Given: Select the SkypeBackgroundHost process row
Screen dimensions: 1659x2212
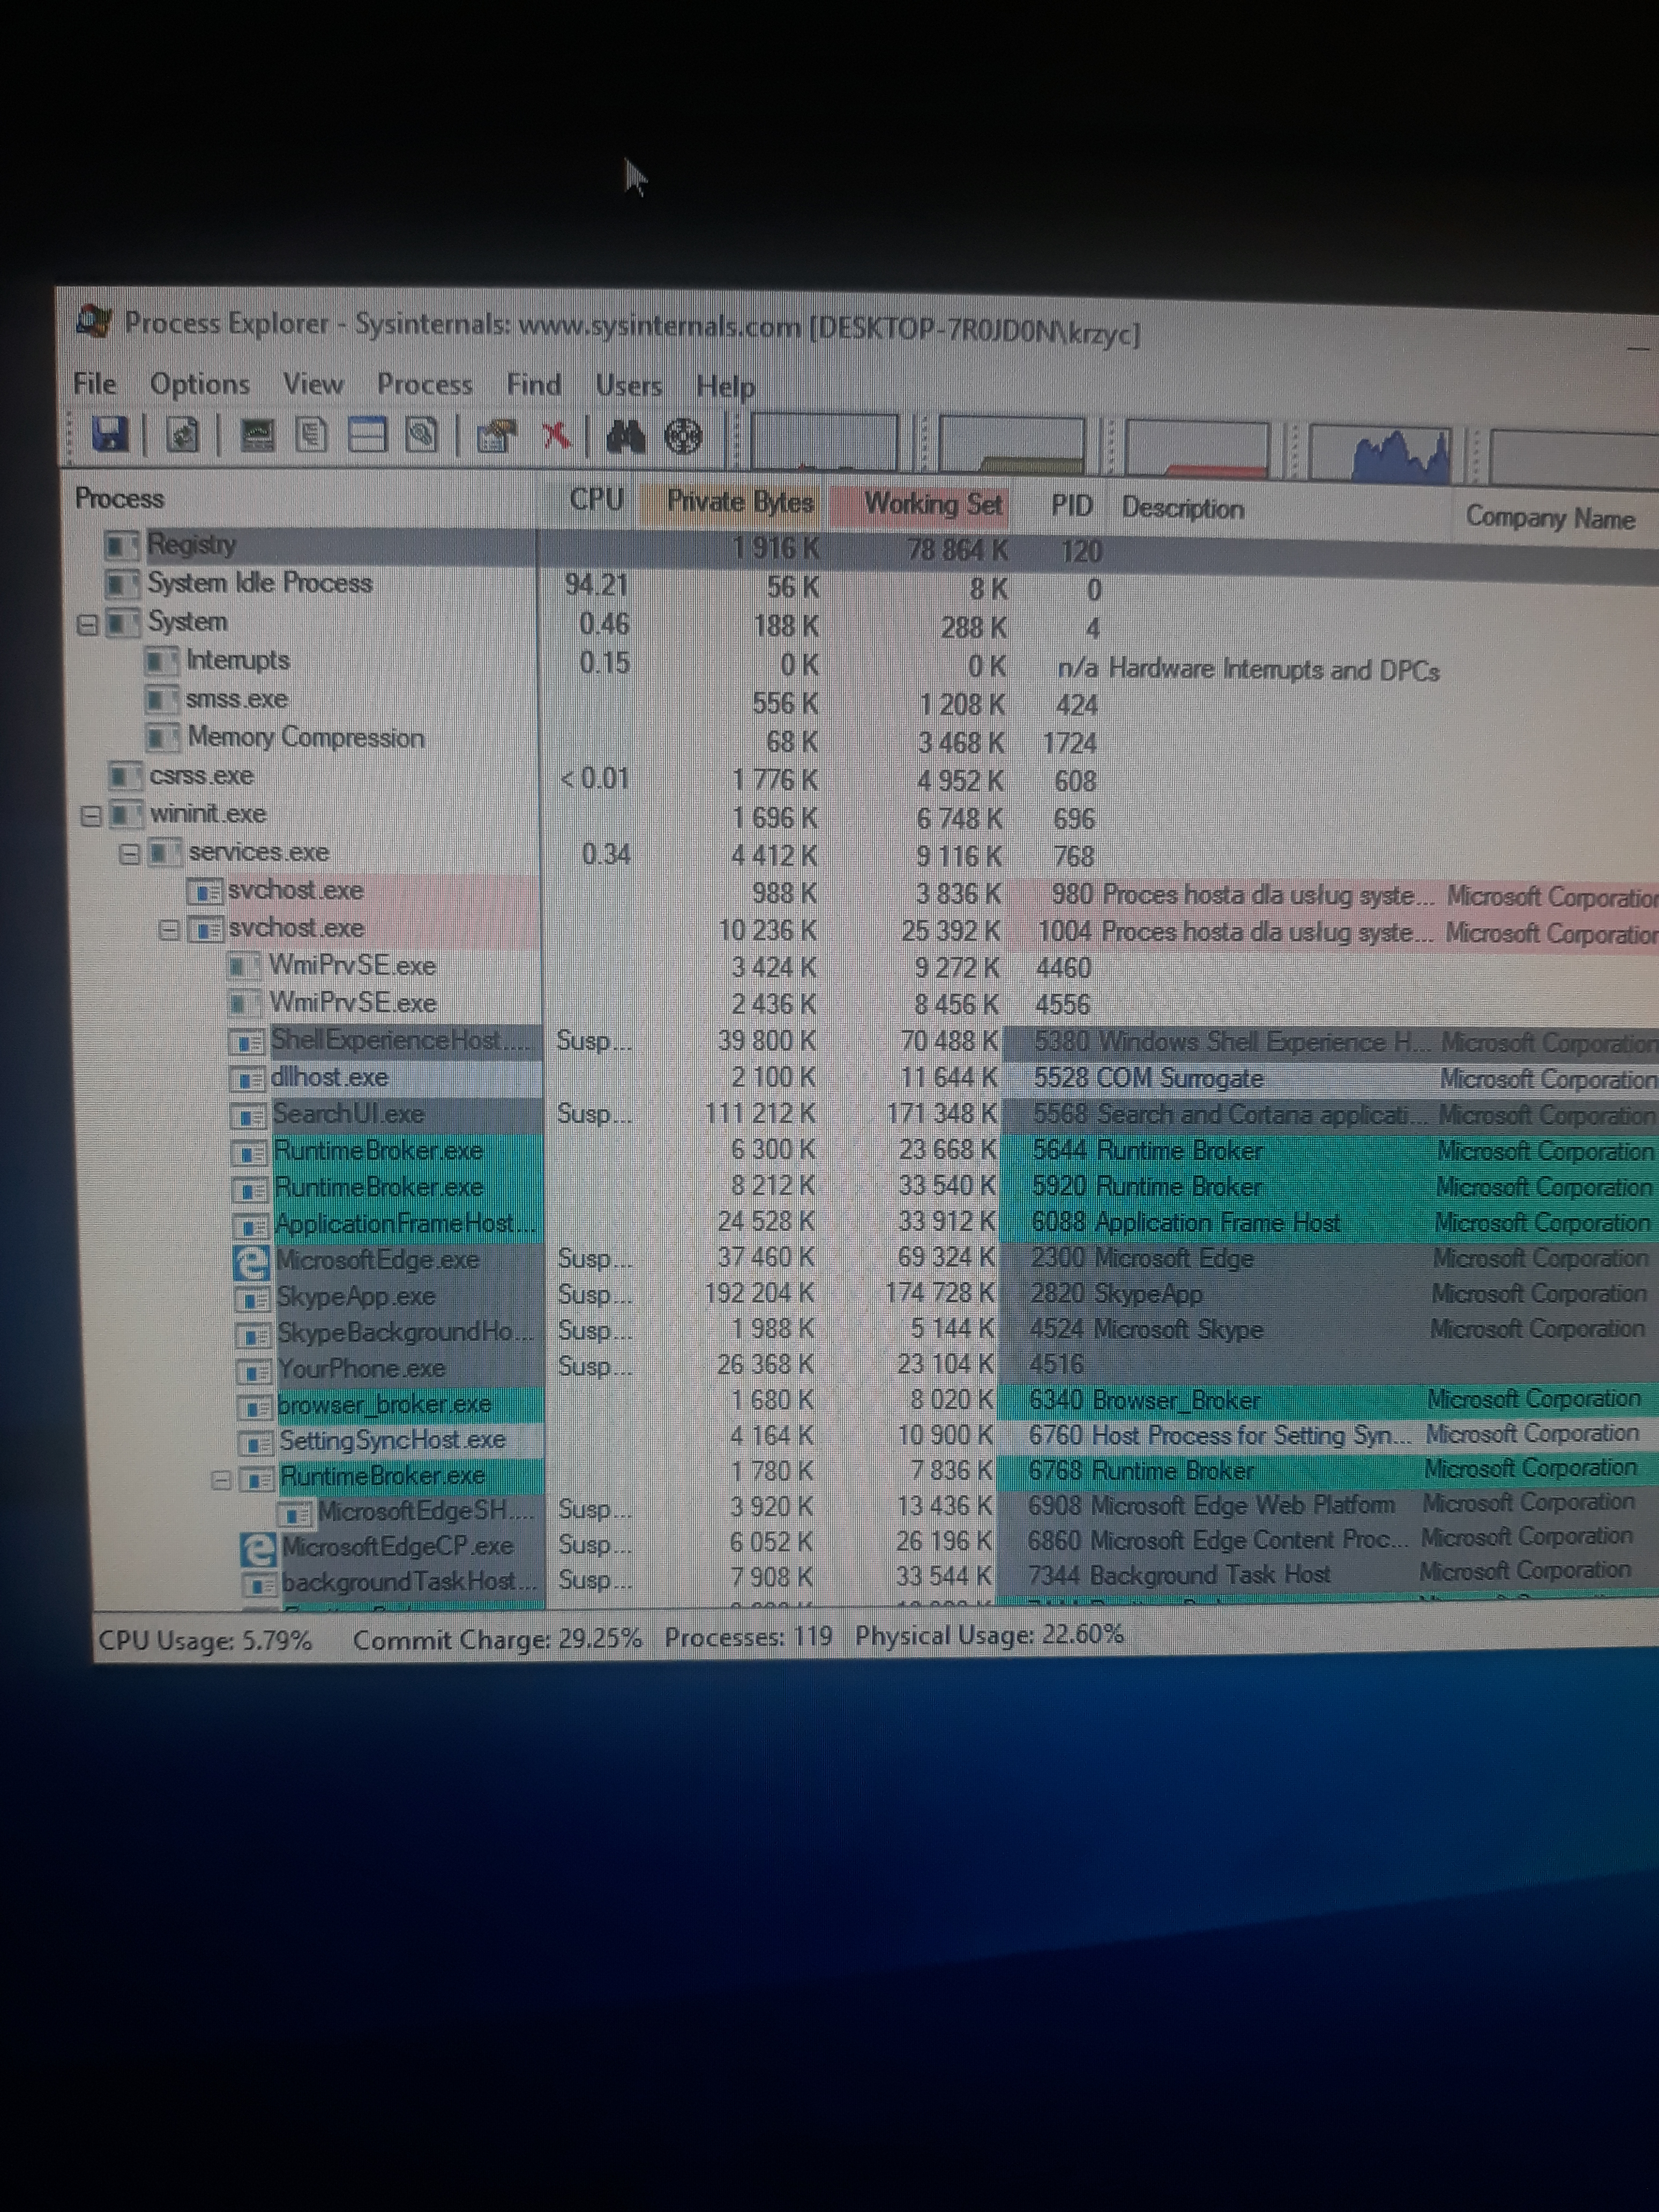Looking at the screenshot, I should point(945,1332).
